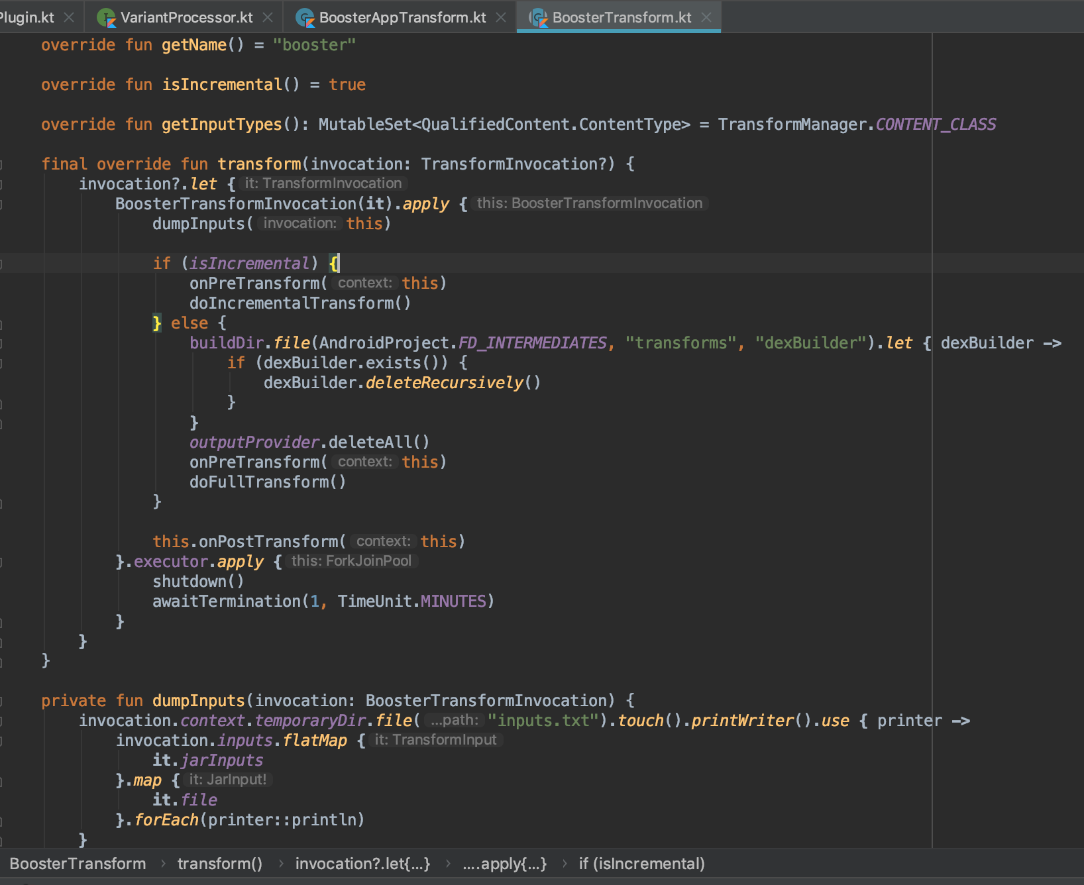Image resolution: width=1084 pixels, height=885 pixels.
Task: Fold the private fun dumpInputs function
Action: click(1, 701)
